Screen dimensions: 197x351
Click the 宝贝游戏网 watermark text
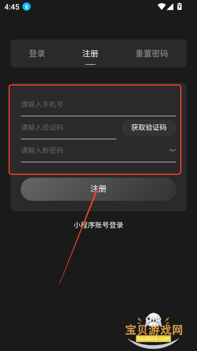tap(154, 330)
